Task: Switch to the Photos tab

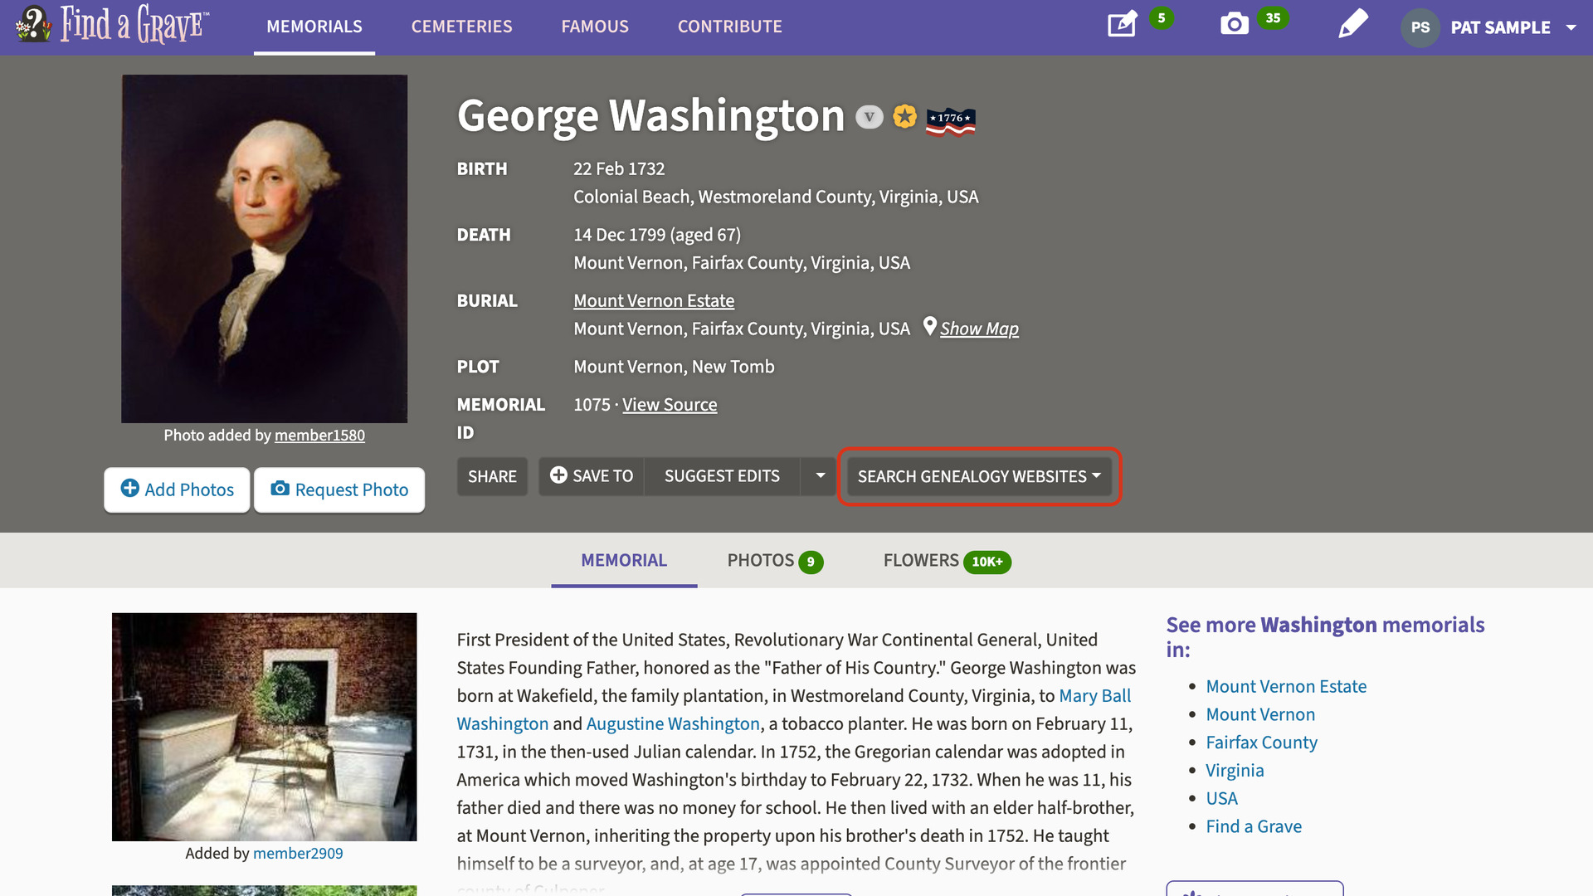Action: click(775, 561)
